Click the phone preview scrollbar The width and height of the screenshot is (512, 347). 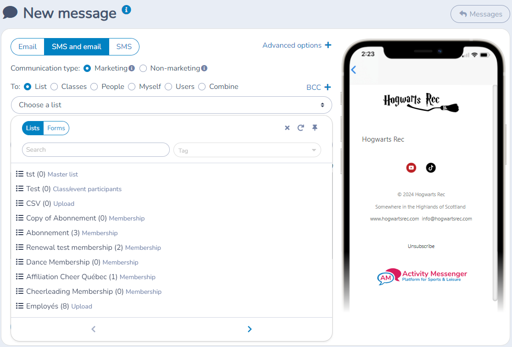495,193
